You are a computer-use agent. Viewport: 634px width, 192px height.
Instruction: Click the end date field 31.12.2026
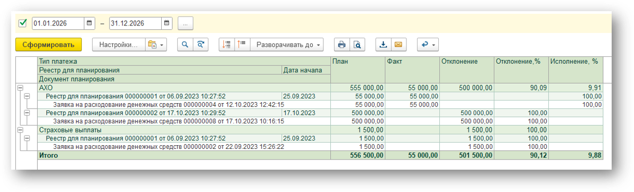click(x=135, y=23)
